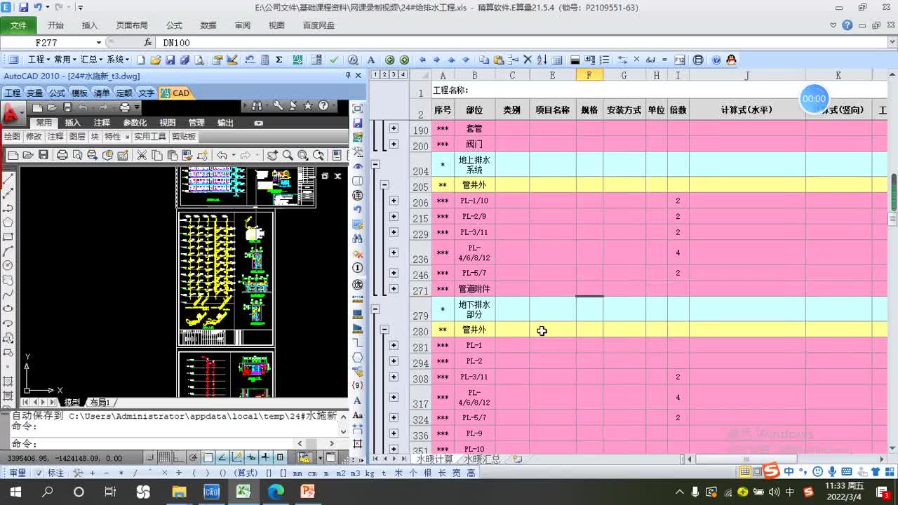Click the F12 toolbar icon
The height and width of the screenshot is (505, 898).
coord(679,60)
